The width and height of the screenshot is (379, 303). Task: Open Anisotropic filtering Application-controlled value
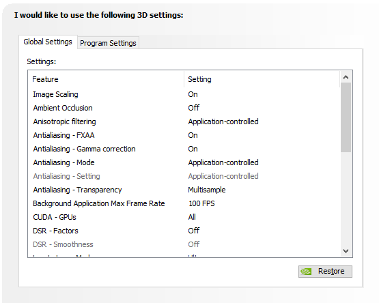point(223,121)
